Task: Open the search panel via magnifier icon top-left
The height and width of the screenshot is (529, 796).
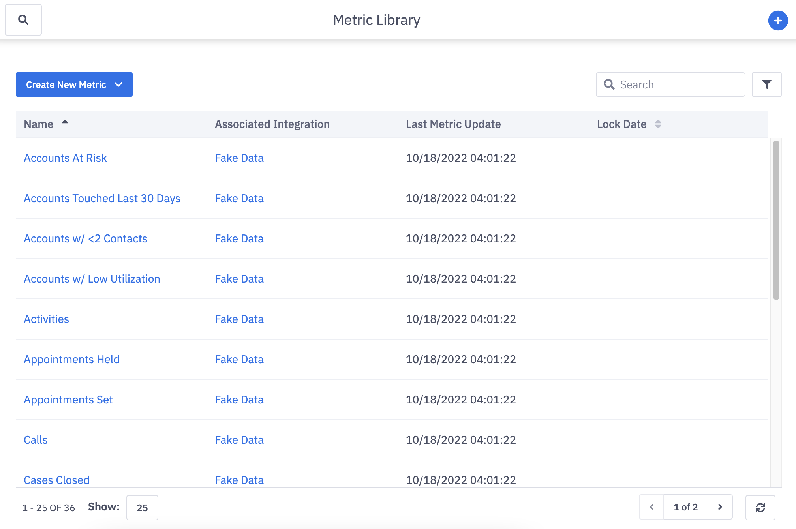Action: tap(23, 20)
